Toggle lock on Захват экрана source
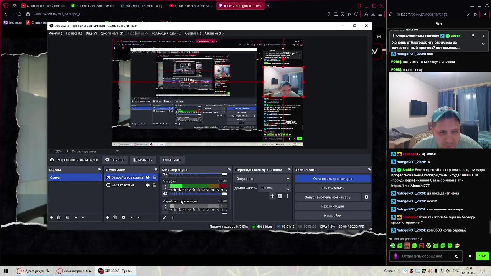Screen dimensions: 491x276 [x=154, y=185]
